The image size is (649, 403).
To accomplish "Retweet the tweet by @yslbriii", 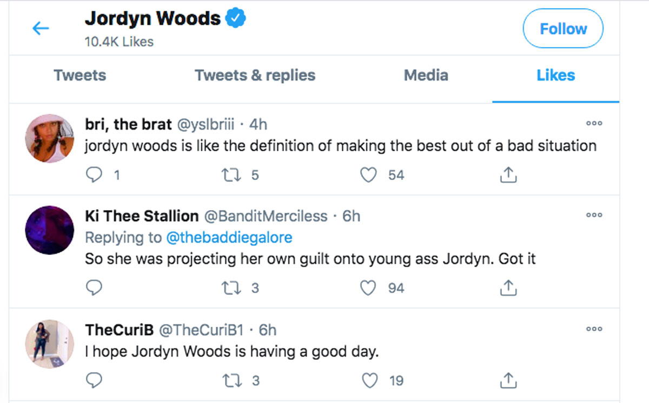I will (x=231, y=175).
